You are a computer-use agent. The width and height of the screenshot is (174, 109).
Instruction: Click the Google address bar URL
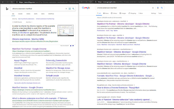(x=136, y=2)
